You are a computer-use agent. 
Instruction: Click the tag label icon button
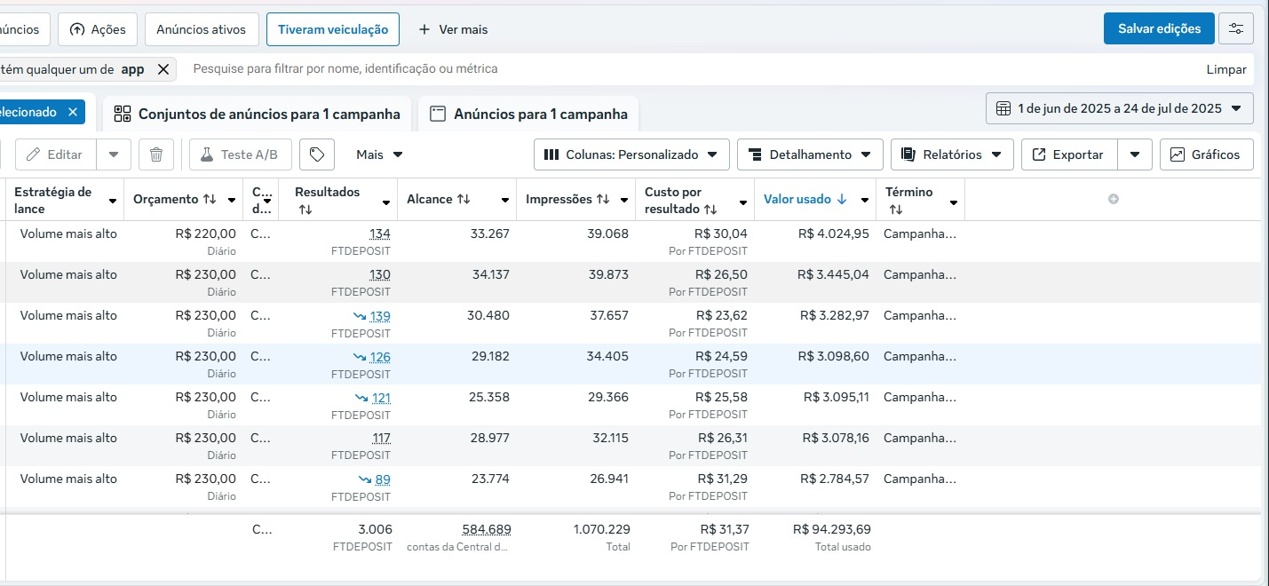pyautogui.click(x=317, y=154)
